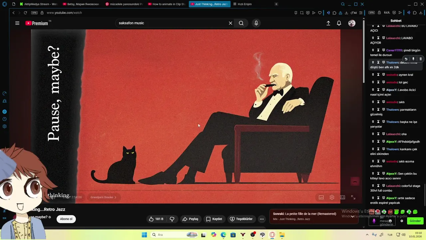Open video player settings gear
This screenshot has height=240, width=426.
(x=332, y=197)
